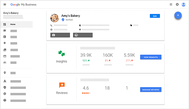The height and width of the screenshot is (109, 189).
Task: Click the location pin sidebar icon
Action: (5, 73)
